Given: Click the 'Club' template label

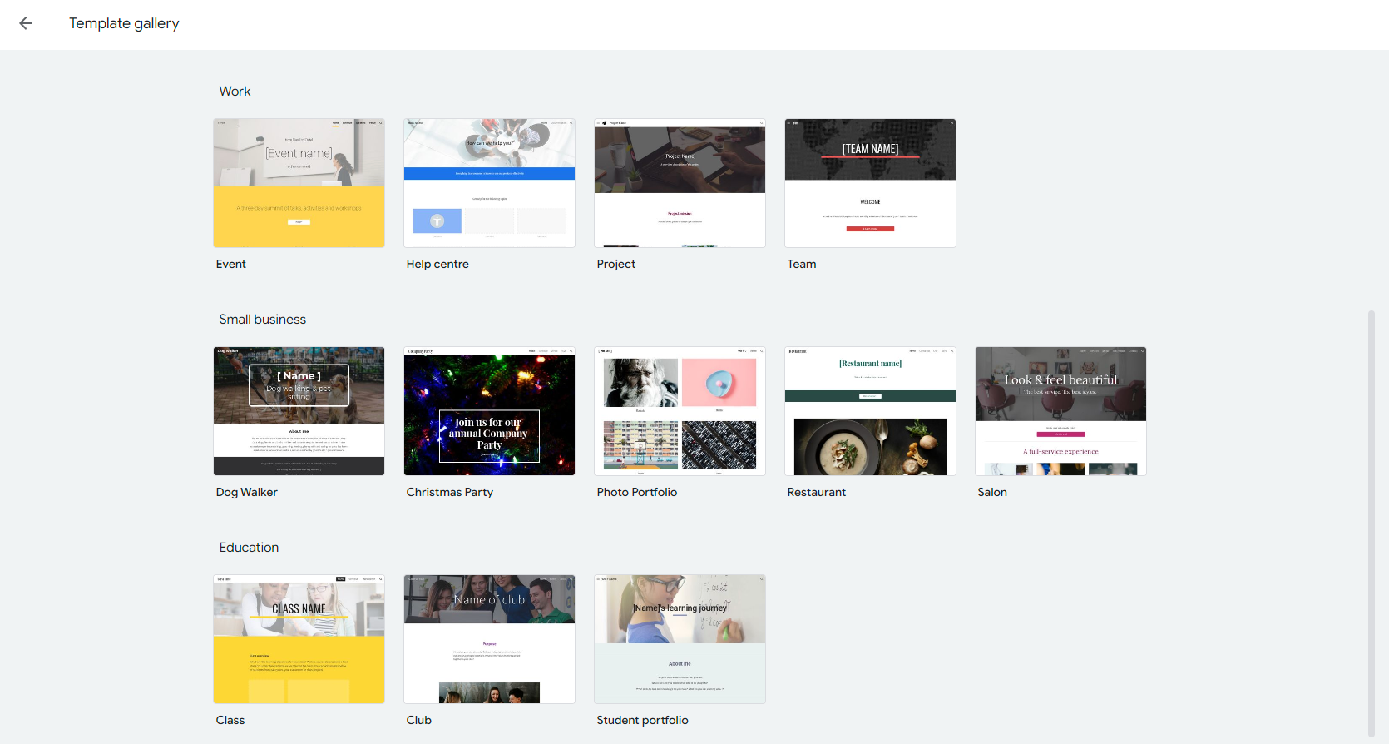Looking at the screenshot, I should click(x=418, y=720).
